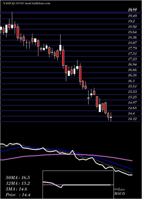The height and width of the screenshot is (199, 142).
Task: Click the 17.51 price axis label
Action: pos(132,53)
